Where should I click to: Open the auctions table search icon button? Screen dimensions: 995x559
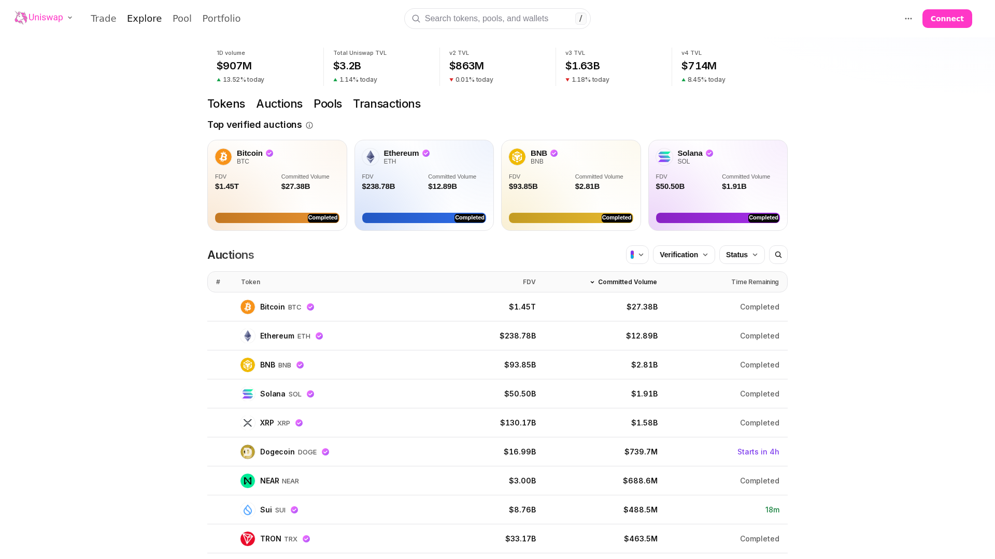pyautogui.click(x=778, y=255)
